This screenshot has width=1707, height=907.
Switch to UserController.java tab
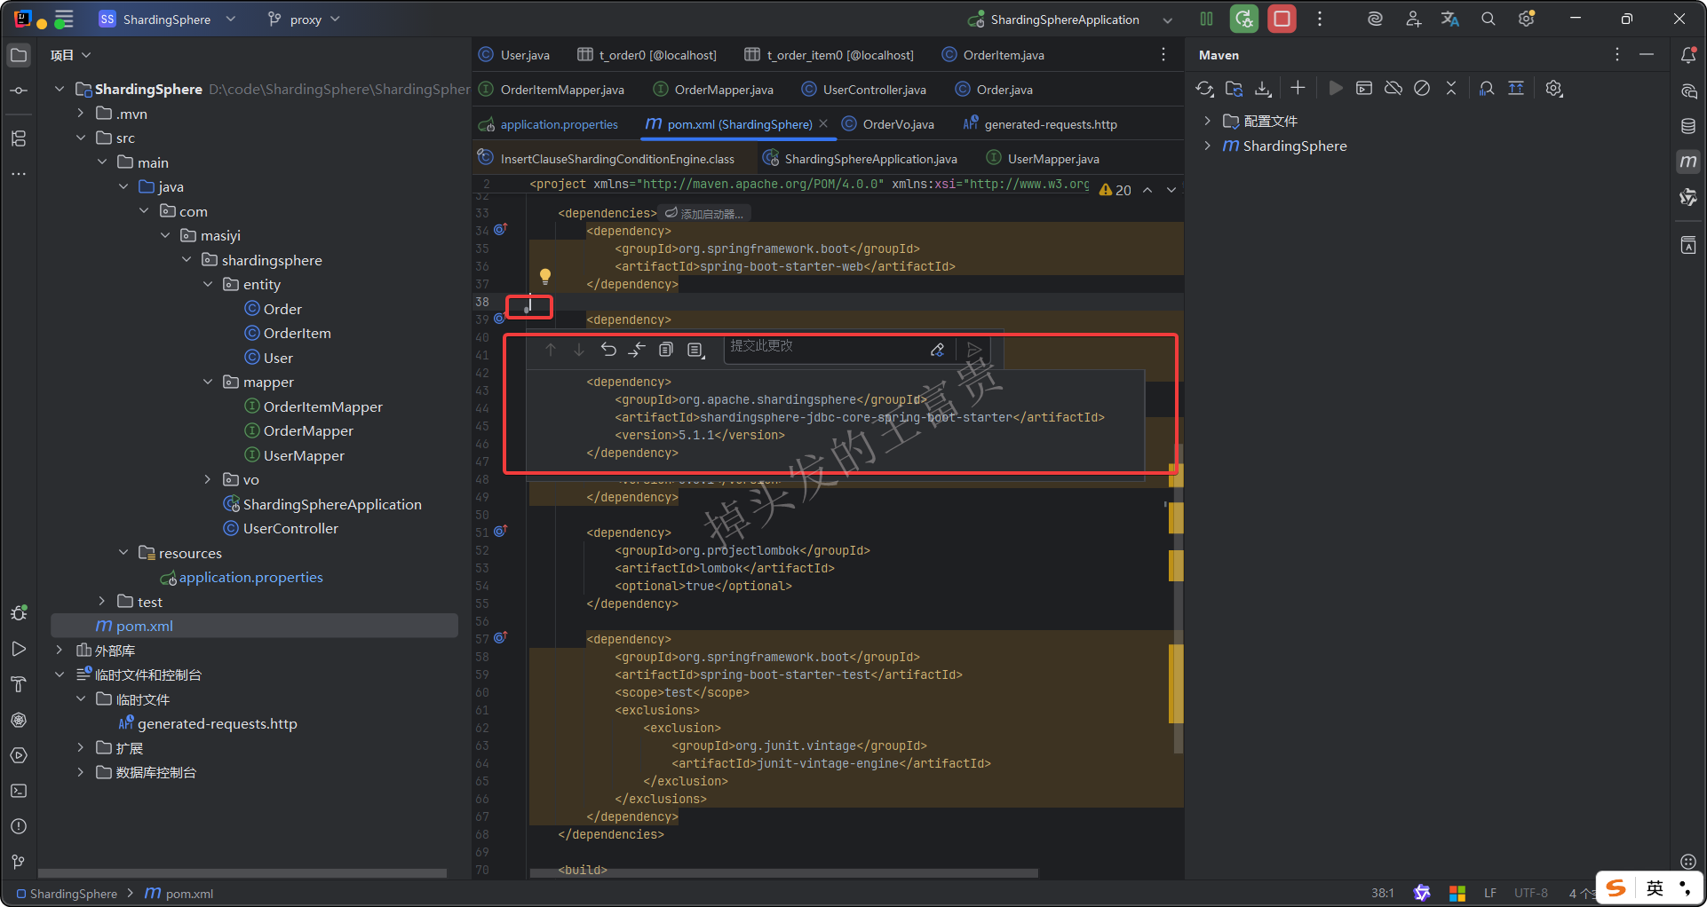(864, 90)
